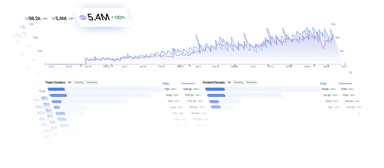The image size is (384, 168).
Task: Sort Content Groups by Impressions link
Action: (x=345, y=84)
